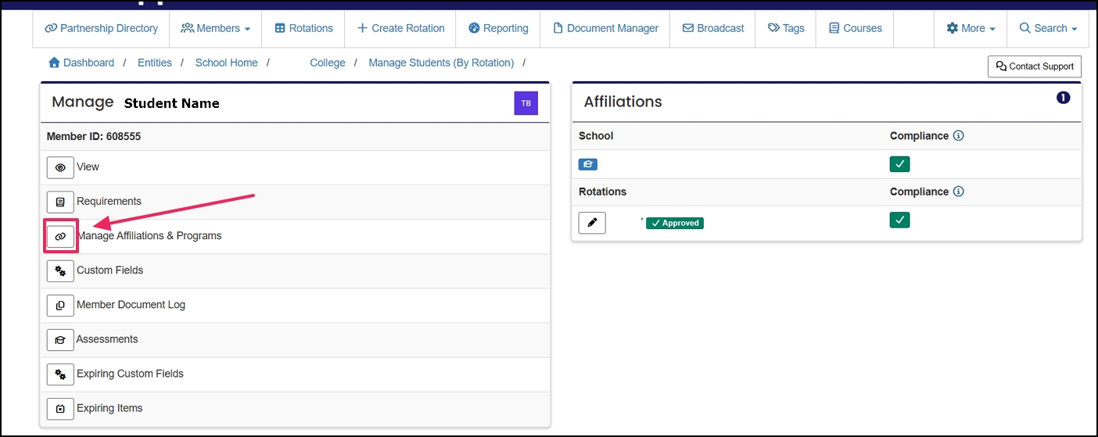
Task: Open Partnership Directory in the navbar
Action: coord(102,28)
